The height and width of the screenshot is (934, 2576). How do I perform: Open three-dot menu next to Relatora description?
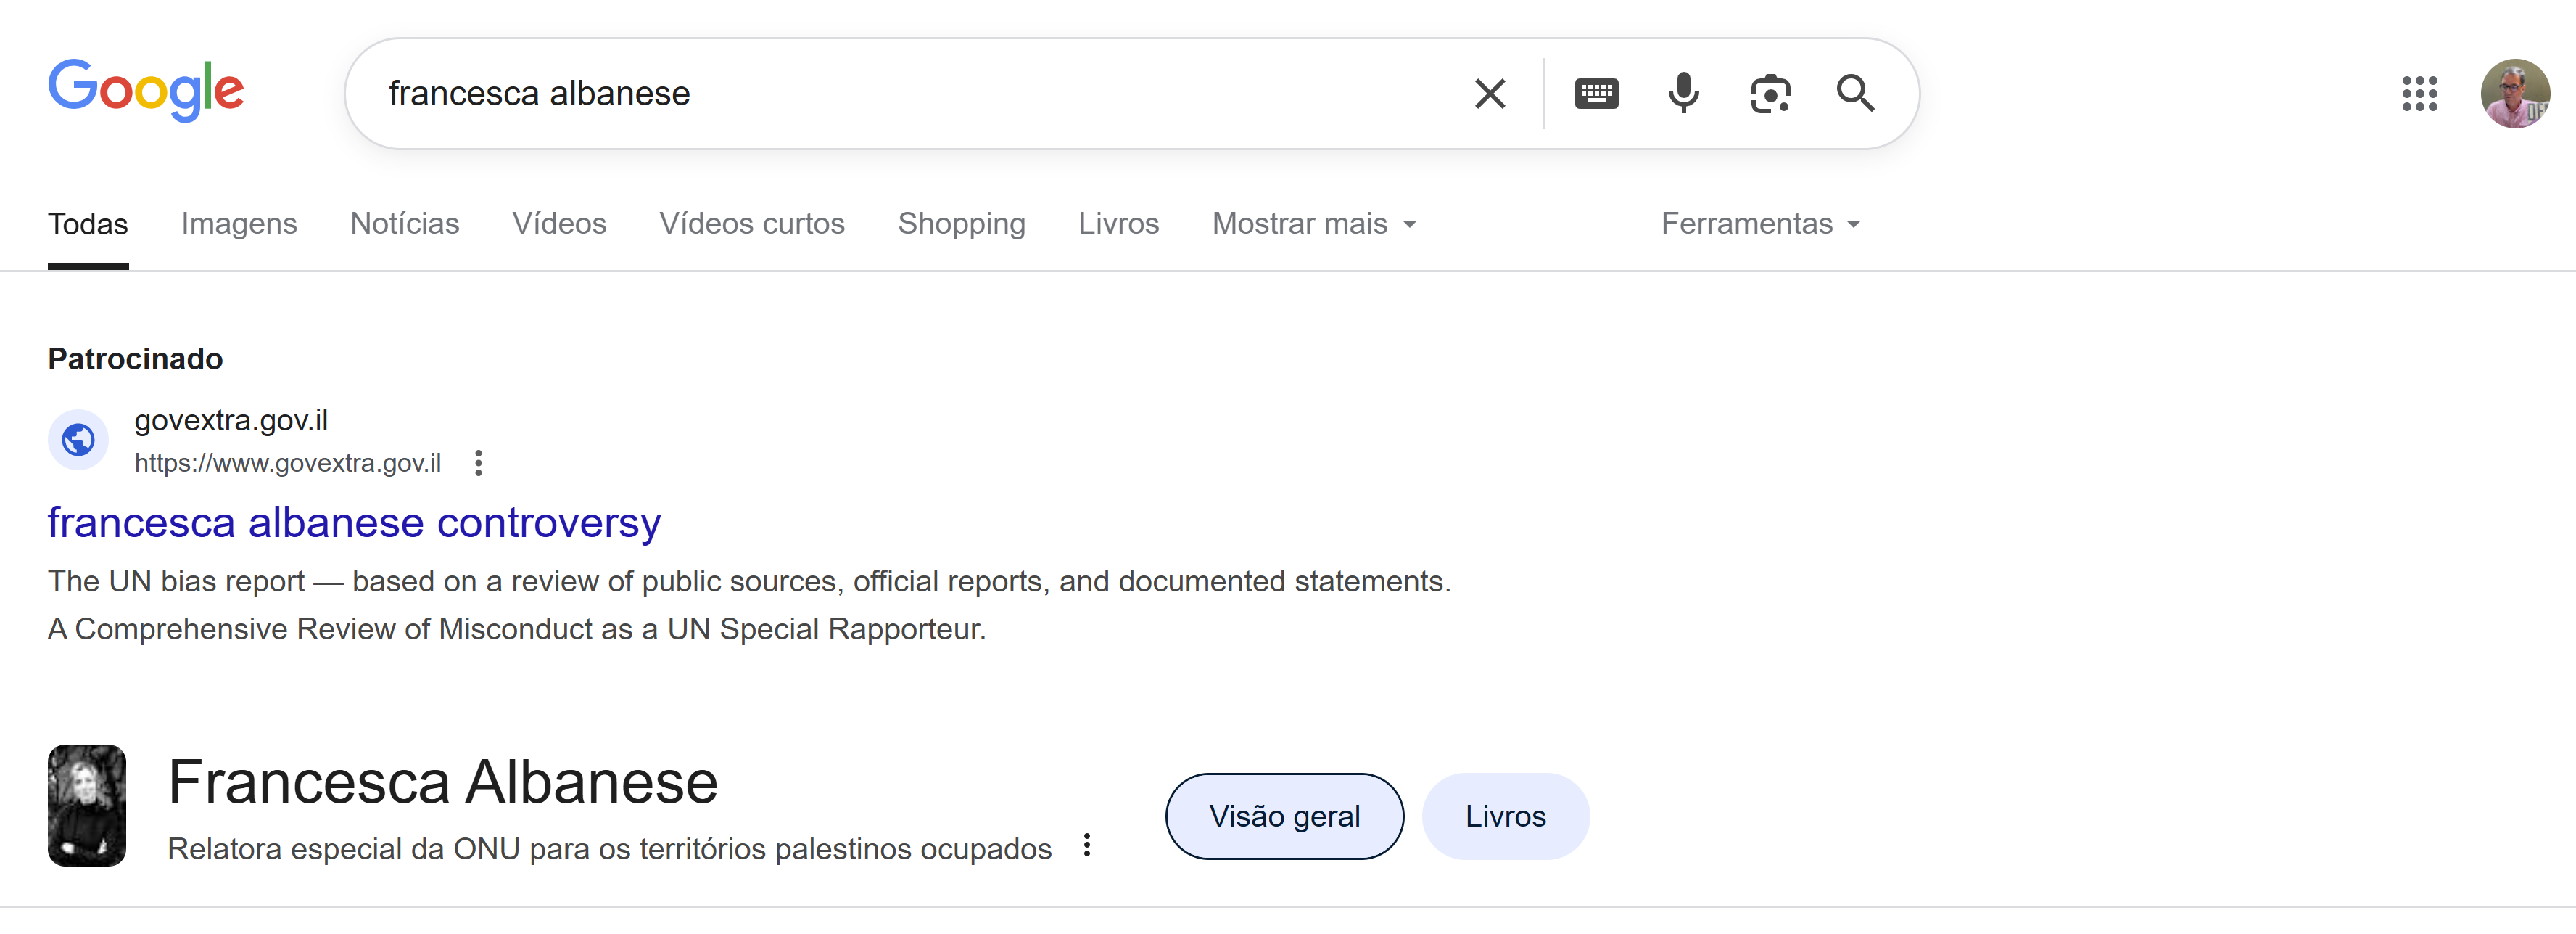click(1087, 846)
